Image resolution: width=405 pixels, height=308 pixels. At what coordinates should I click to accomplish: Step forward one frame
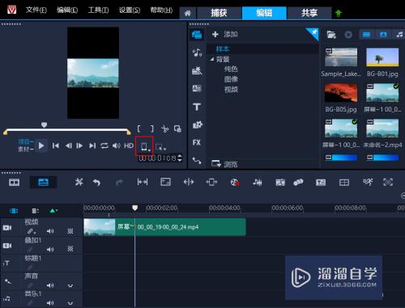click(x=79, y=146)
